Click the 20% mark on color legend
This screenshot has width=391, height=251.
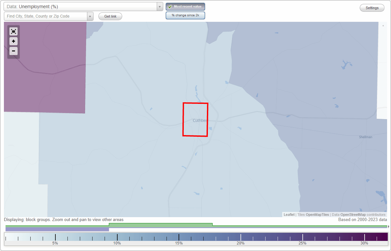point(241,243)
